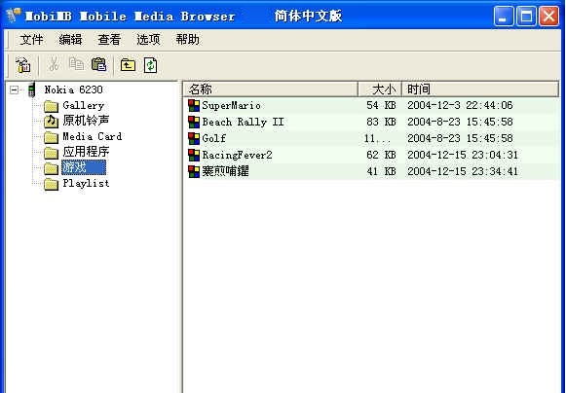Select the Nokia 6230 tree label
566x393 pixels.
(74, 89)
